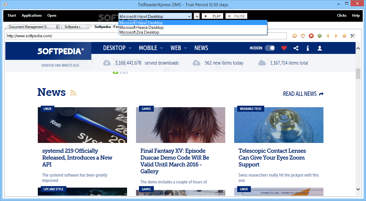Click the page icon on Softpedia.r tab

(87, 27)
